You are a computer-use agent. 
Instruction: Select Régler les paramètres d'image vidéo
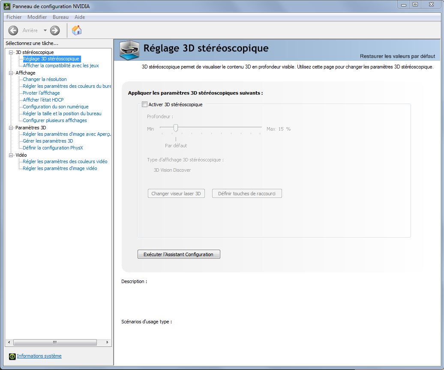point(60,168)
